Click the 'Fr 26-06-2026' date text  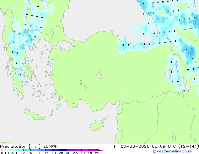(132, 146)
